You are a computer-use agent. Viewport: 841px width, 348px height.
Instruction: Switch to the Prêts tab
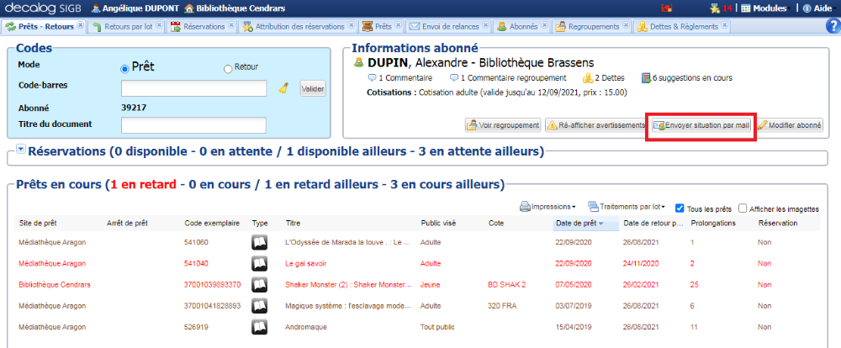(x=383, y=26)
